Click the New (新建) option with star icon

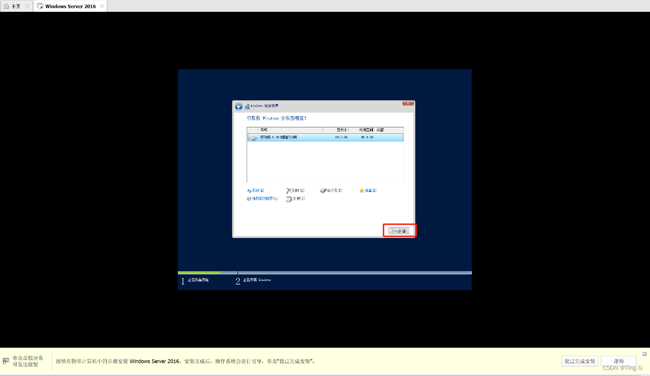368,191
